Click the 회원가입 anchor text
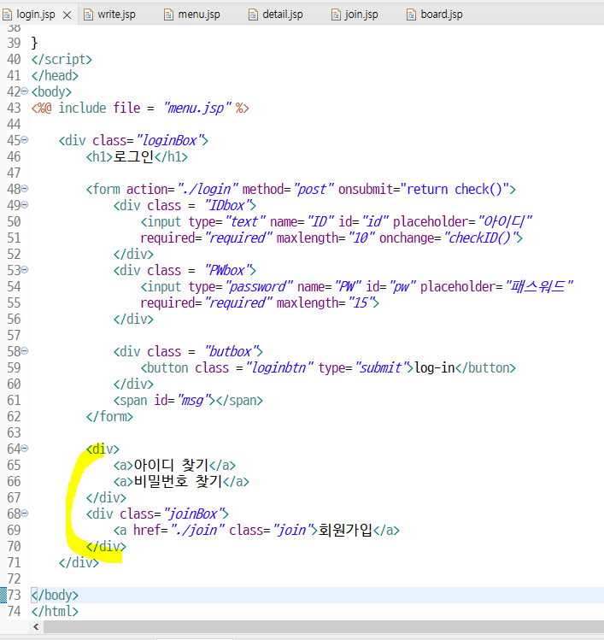604x640 pixels. (345, 531)
